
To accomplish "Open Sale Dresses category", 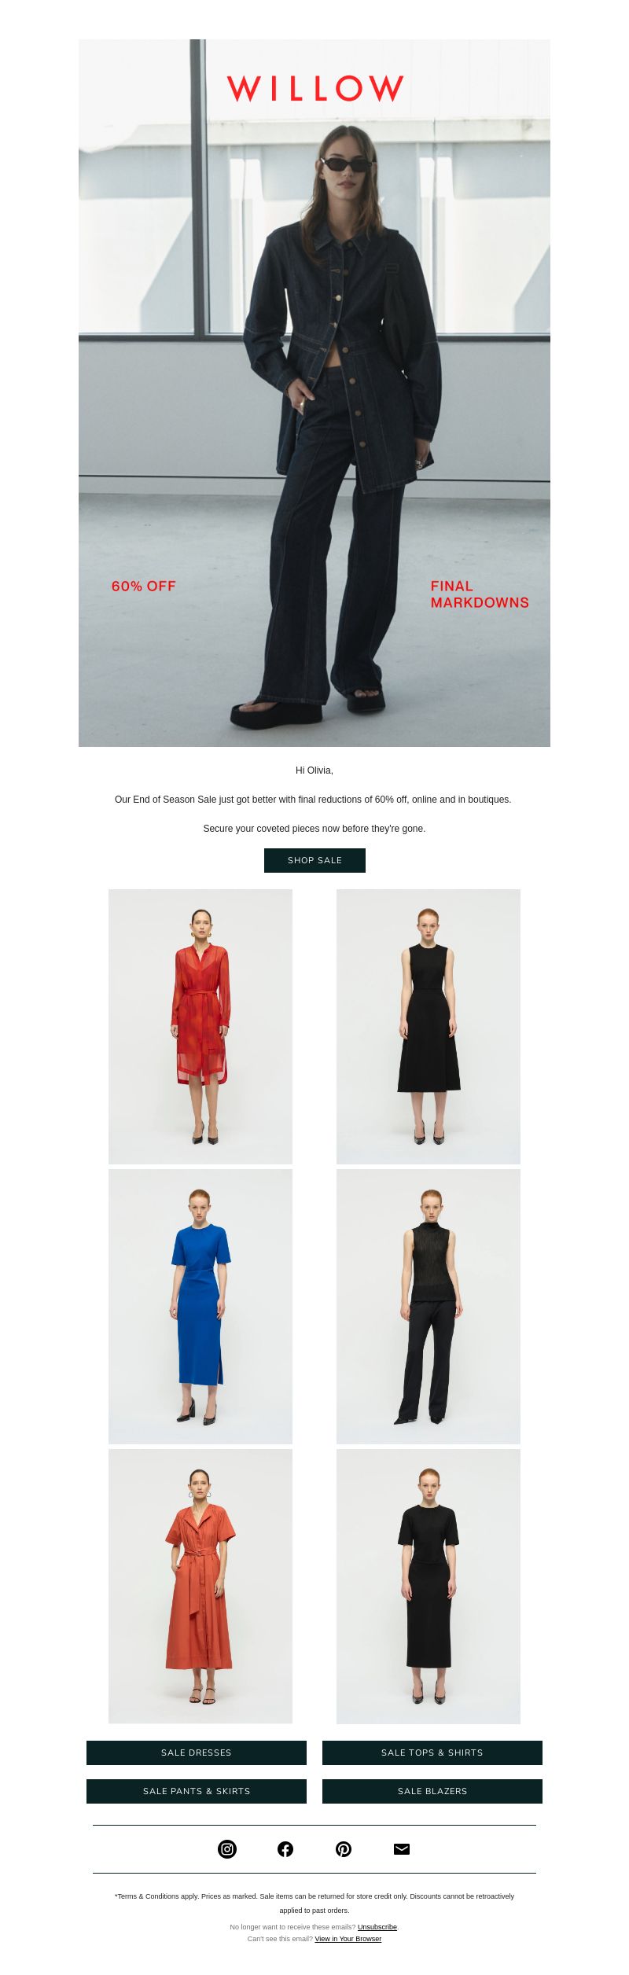I will coord(197,1752).
